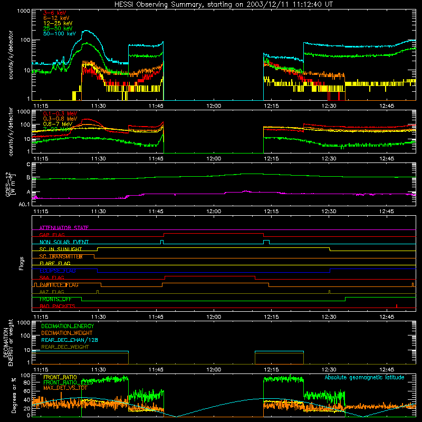Click the 12:15 tick label under MeV panel

271,159
